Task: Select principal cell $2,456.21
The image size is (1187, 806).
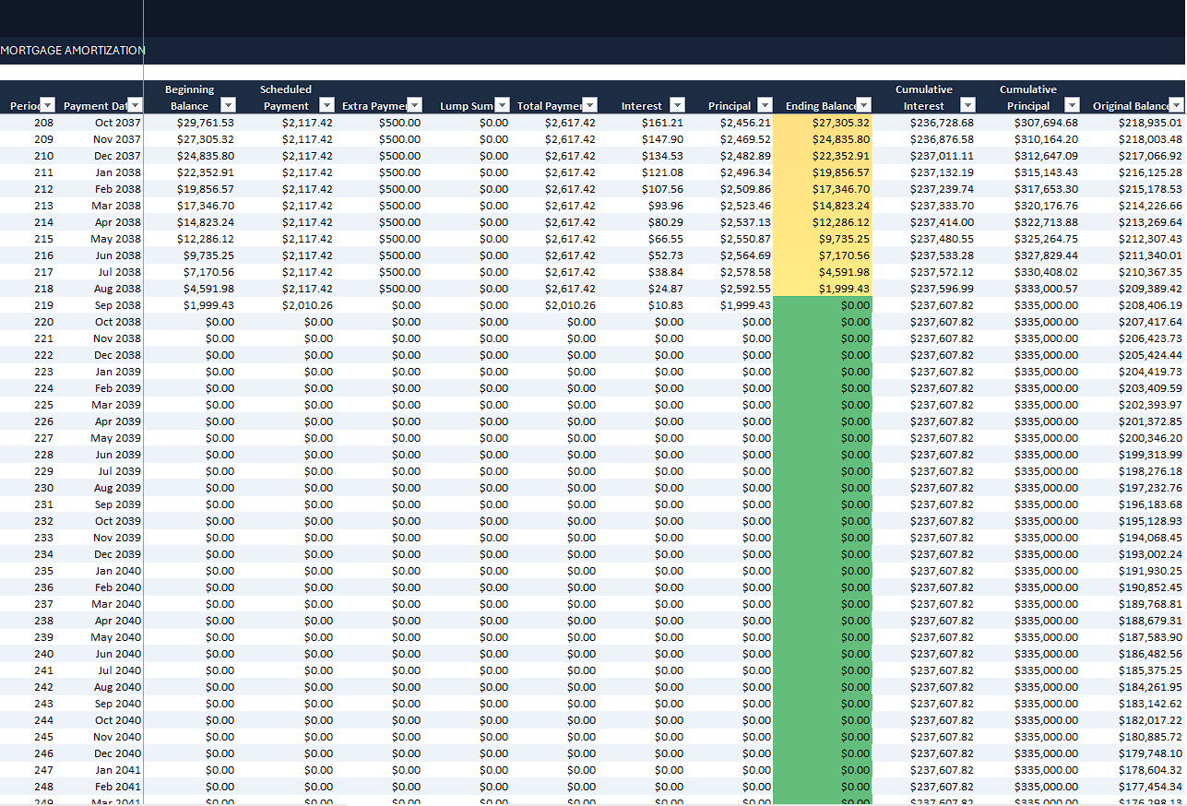Action: [x=745, y=123]
